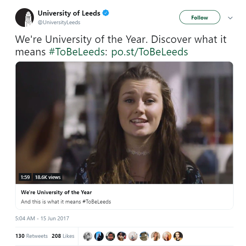Open the seventh liker's avatar
This screenshot has width=246, height=246.
(156, 236)
